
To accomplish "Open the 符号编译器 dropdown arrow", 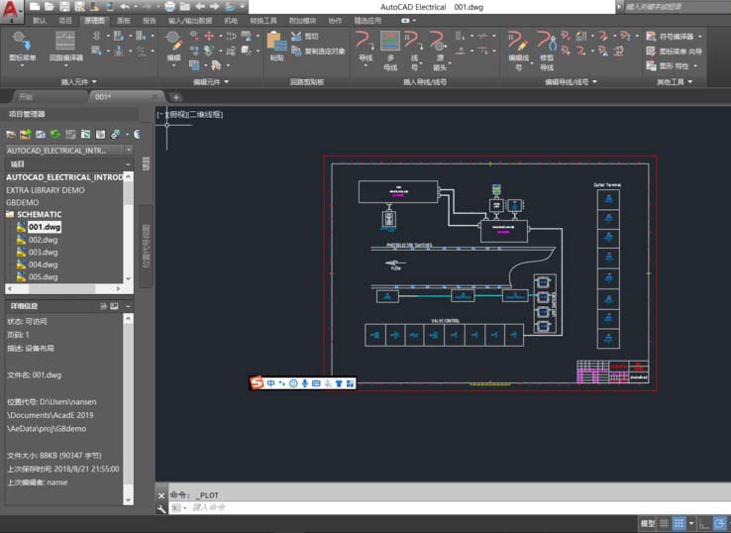I will pos(699,37).
